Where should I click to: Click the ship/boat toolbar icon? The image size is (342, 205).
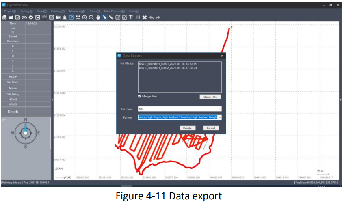pyautogui.click(x=65, y=18)
